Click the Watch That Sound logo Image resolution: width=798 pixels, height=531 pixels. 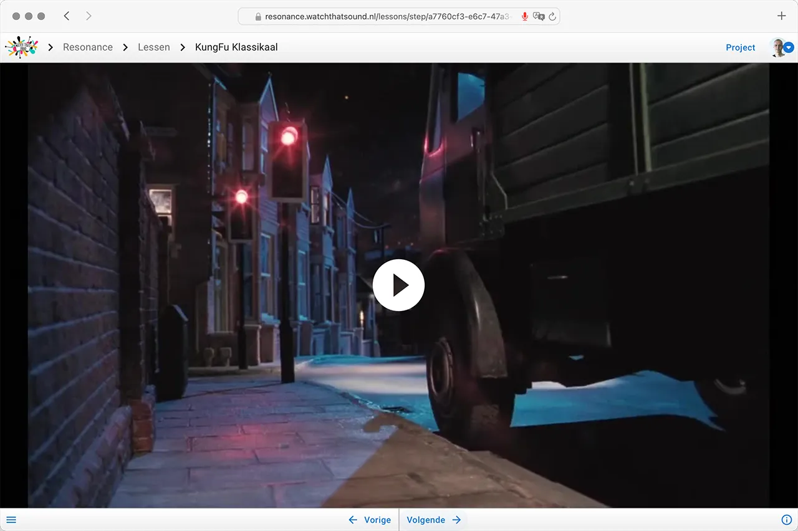[x=21, y=47]
